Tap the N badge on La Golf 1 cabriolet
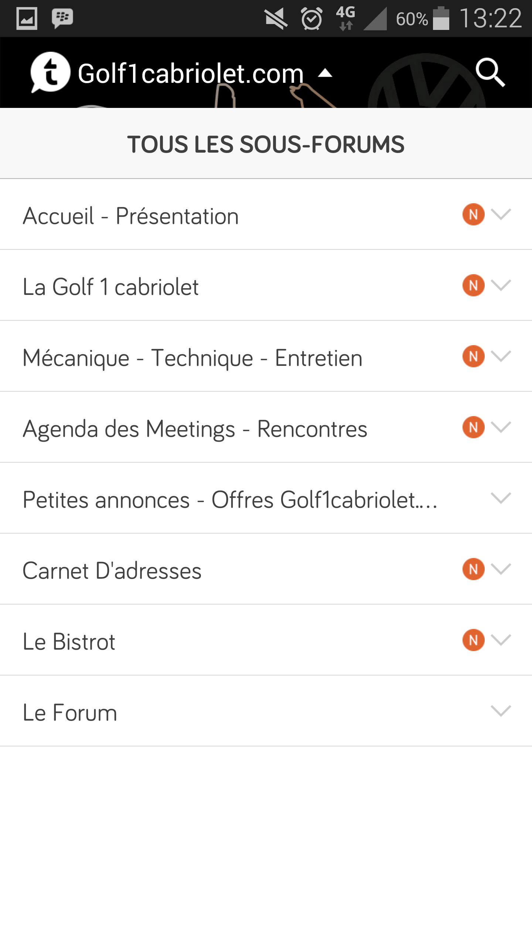 click(473, 285)
